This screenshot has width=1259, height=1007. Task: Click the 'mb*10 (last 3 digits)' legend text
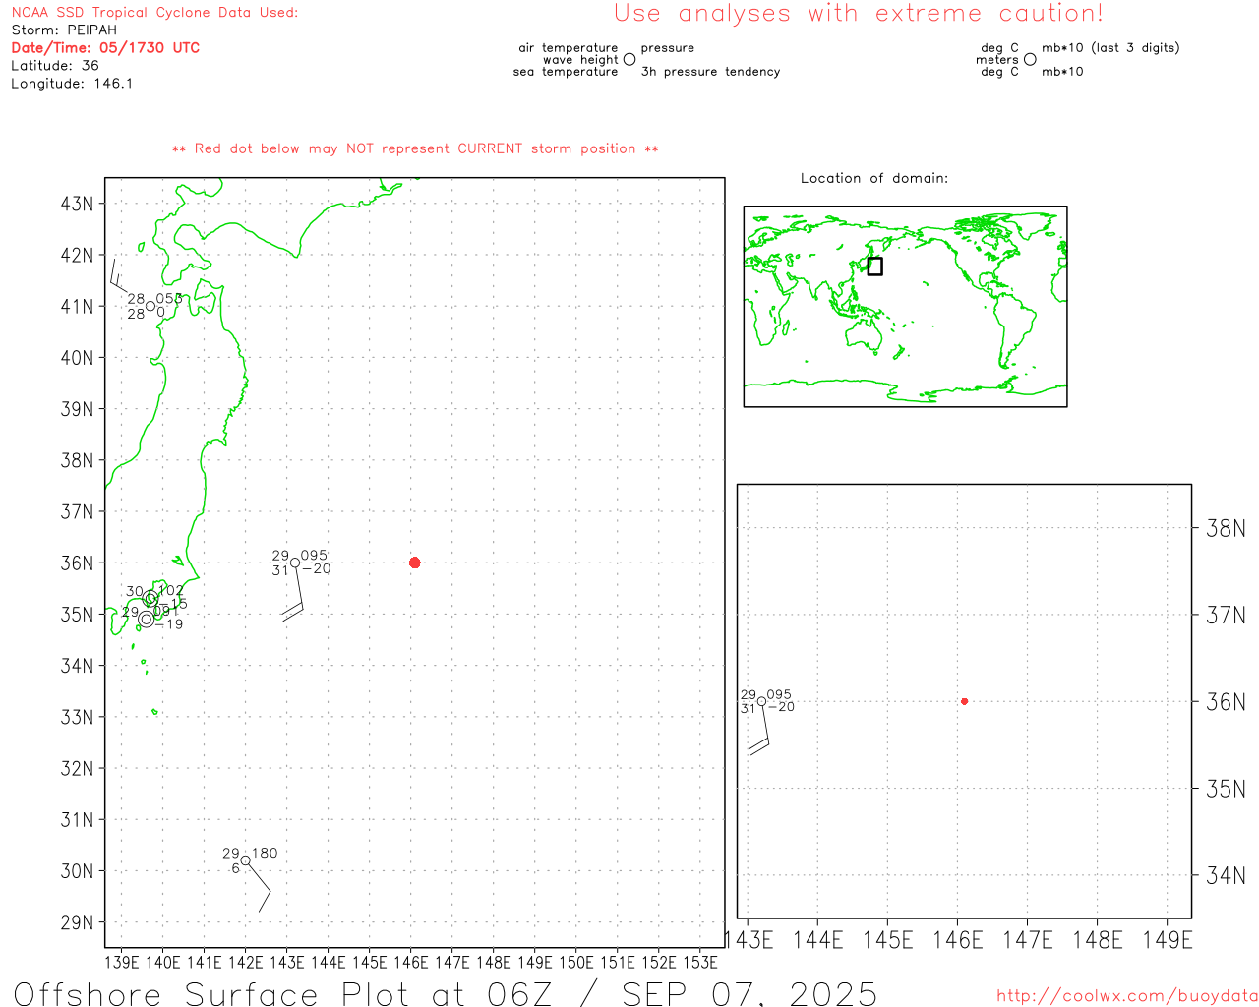(x=1110, y=48)
